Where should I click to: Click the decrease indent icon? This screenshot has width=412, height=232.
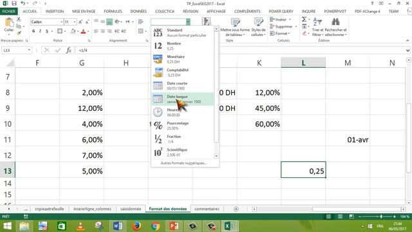click(117, 31)
